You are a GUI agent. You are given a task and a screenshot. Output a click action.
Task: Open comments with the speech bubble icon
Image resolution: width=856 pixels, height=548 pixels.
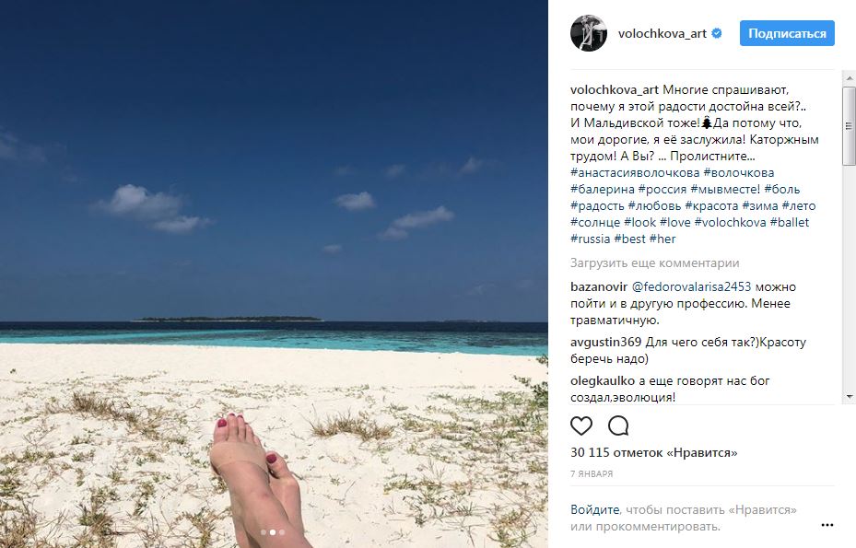618,426
